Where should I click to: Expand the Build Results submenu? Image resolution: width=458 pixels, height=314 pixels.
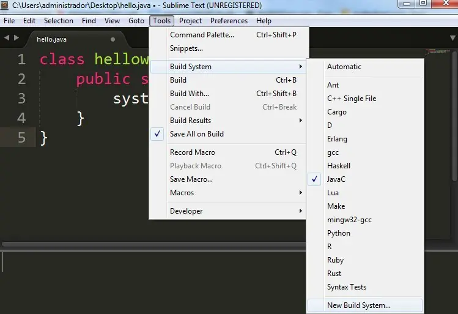228,121
